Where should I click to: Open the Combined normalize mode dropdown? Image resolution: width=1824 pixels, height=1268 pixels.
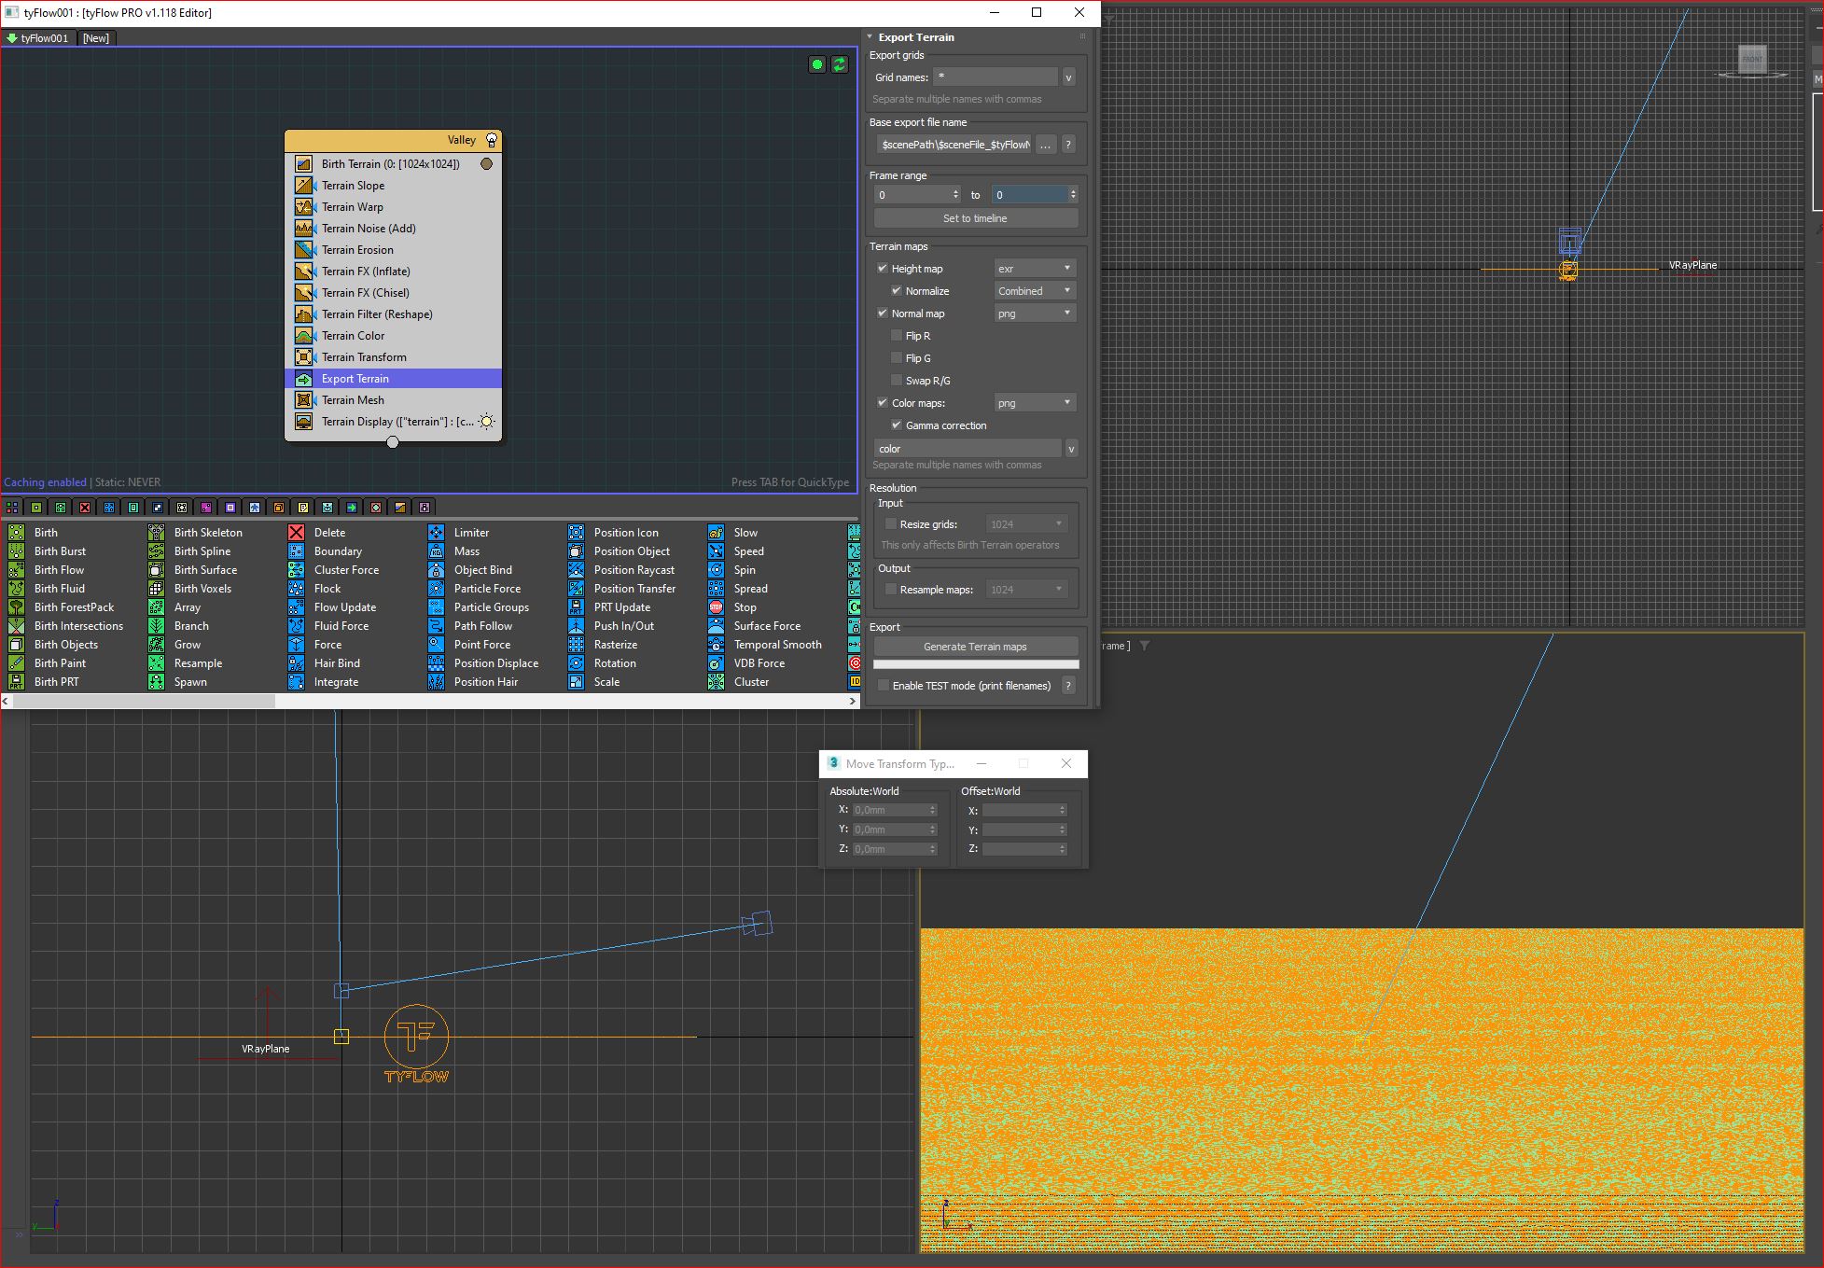[x=1035, y=291]
